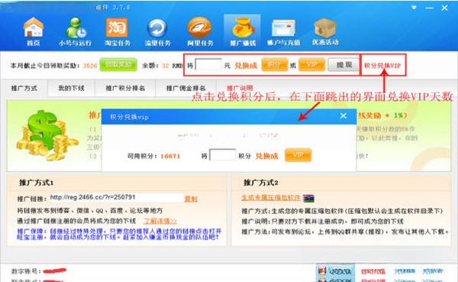Screen dimensions: 458x282
Task: Switch to the 推广方式 tab
Action: click(24, 88)
